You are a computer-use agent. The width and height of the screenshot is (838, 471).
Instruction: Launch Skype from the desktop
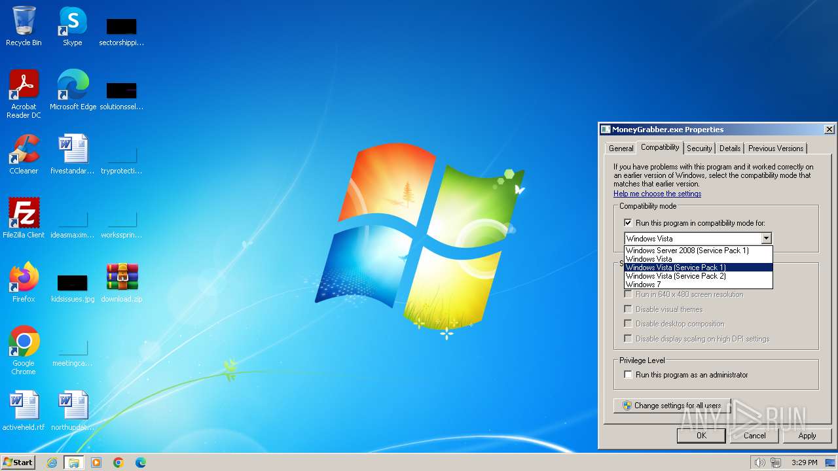[72, 26]
